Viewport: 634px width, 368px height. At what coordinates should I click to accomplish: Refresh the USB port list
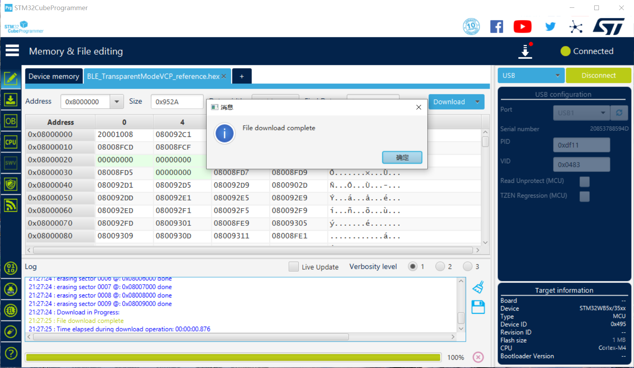point(619,113)
